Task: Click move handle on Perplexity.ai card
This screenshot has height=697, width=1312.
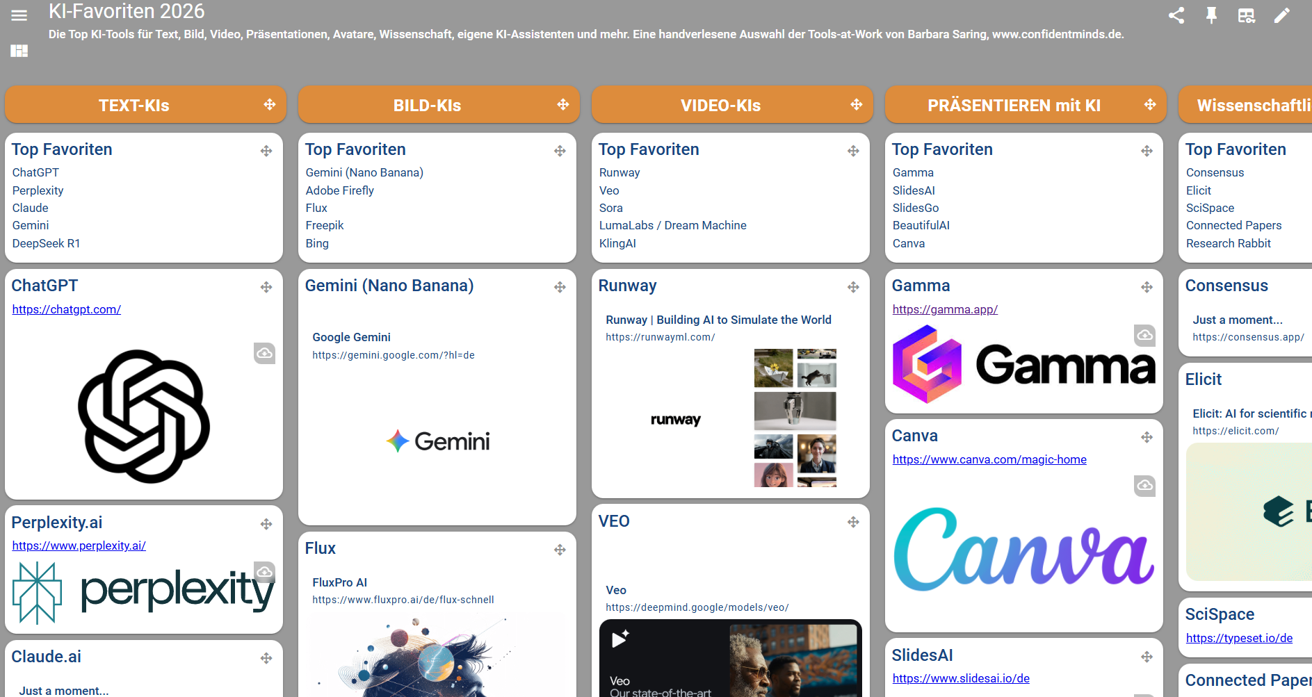Action: pyautogui.click(x=266, y=524)
